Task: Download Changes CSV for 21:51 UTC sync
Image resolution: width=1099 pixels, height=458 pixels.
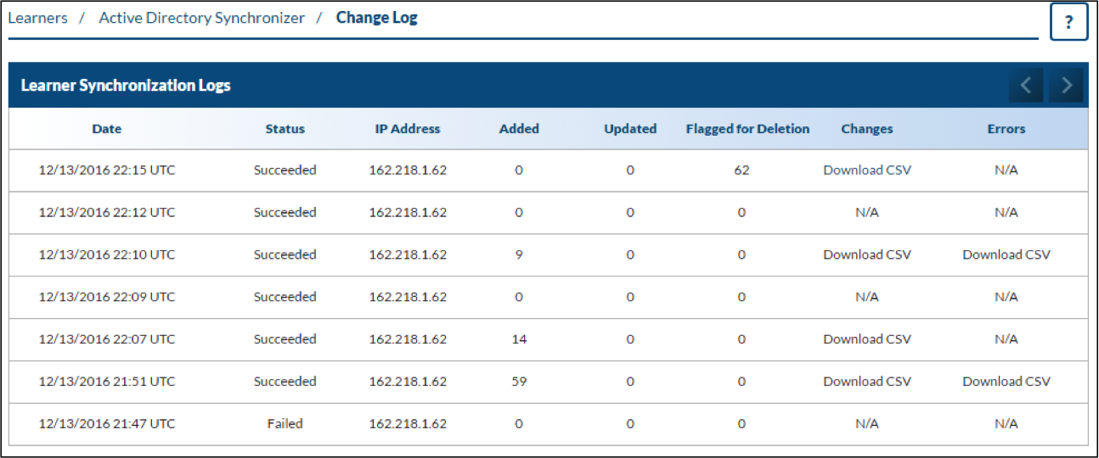Action: (x=866, y=382)
